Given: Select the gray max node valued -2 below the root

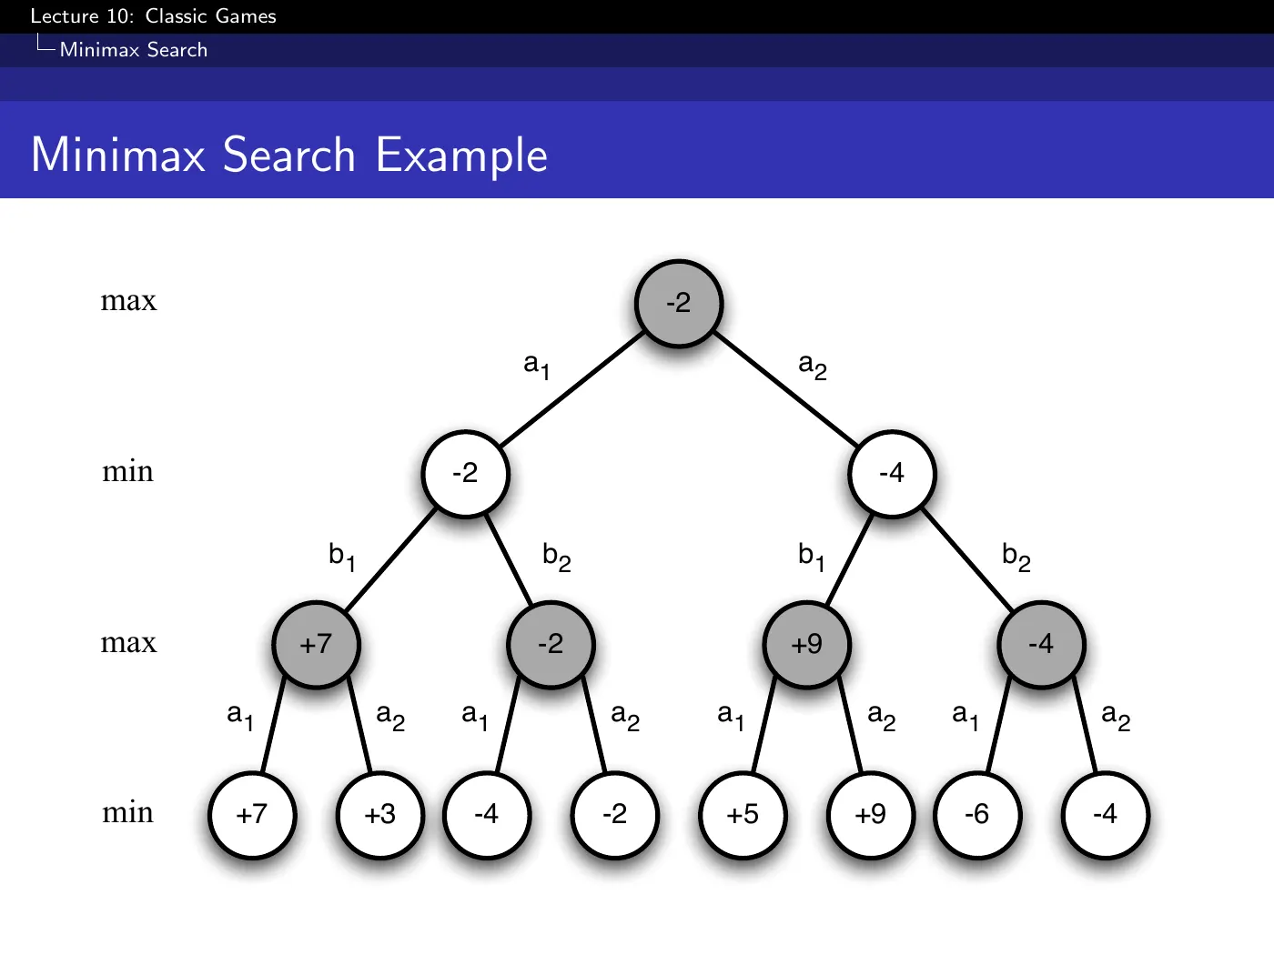Looking at the screenshot, I should pos(551,644).
